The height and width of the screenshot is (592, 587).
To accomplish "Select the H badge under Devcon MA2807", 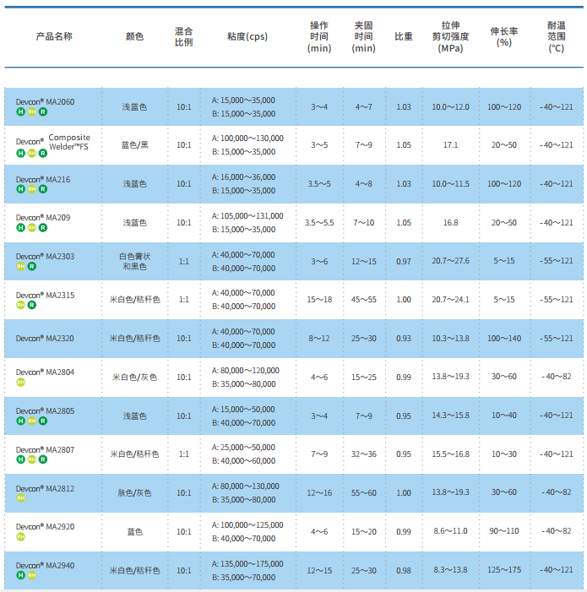I will [x=21, y=459].
